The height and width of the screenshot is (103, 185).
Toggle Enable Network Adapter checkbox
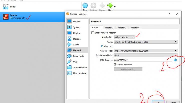coord(93,33)
